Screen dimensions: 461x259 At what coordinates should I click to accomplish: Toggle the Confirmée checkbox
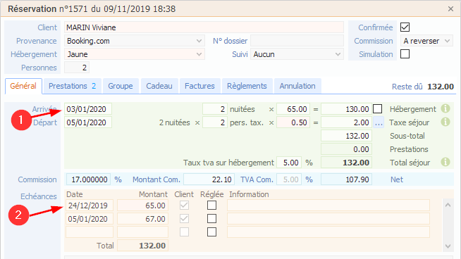click(x=405, y=27)
